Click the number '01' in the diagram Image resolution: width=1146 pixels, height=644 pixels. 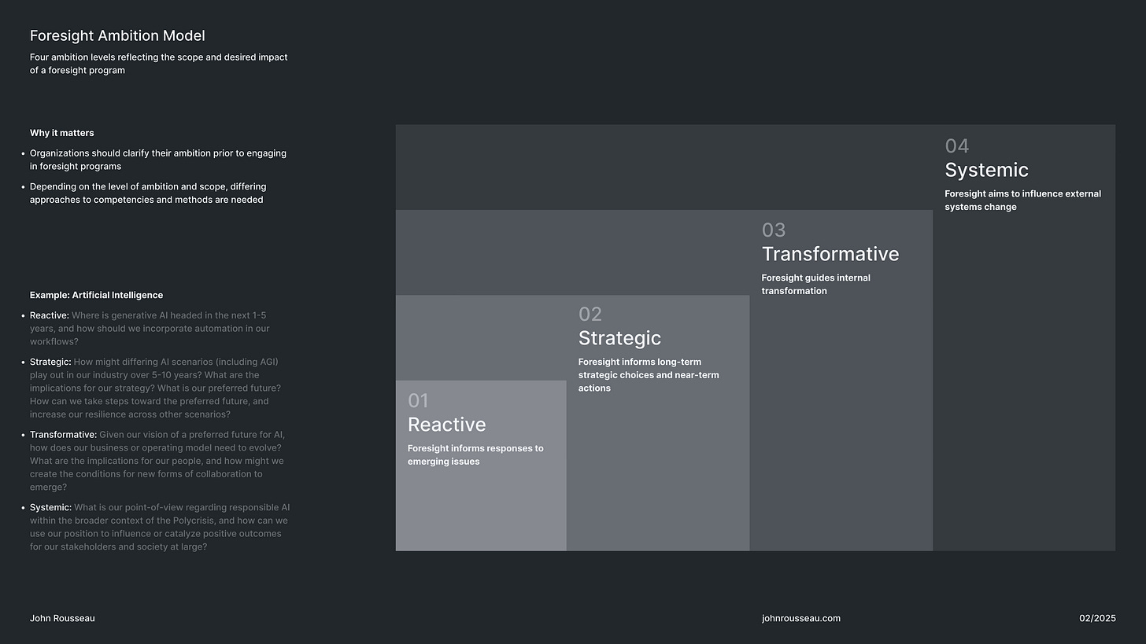(x=418, y=401)
